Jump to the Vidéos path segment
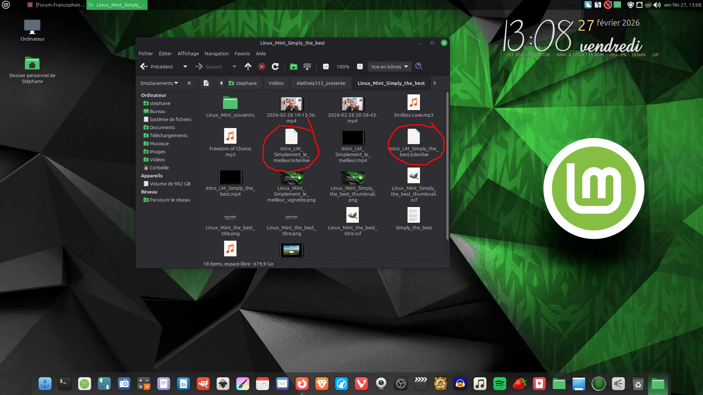703x395 pixels. point(276,83)
